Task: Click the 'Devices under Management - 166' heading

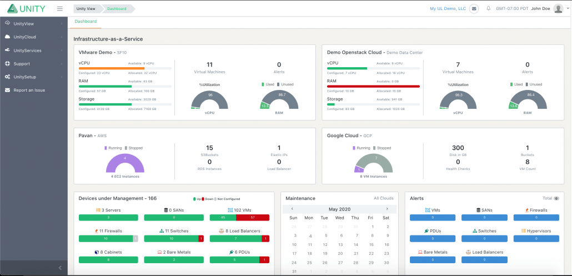Action: (x=118, y=198)
